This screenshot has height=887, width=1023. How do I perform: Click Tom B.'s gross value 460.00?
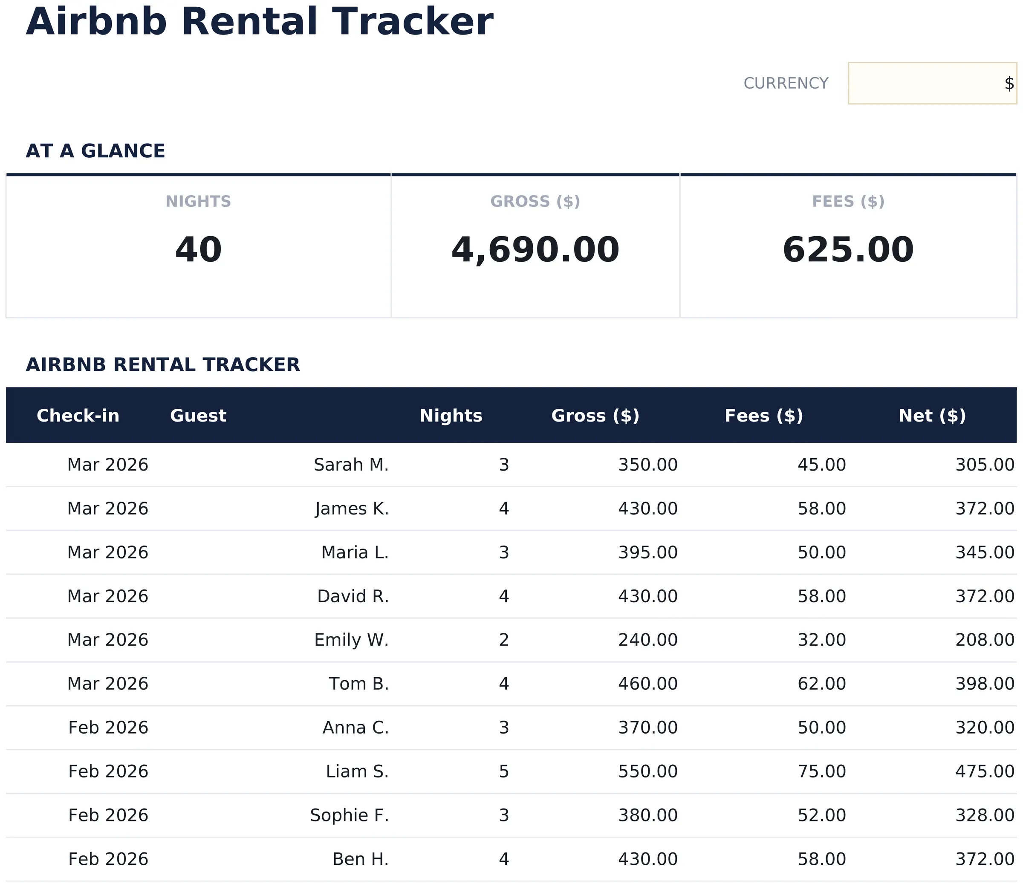(648, 684)
